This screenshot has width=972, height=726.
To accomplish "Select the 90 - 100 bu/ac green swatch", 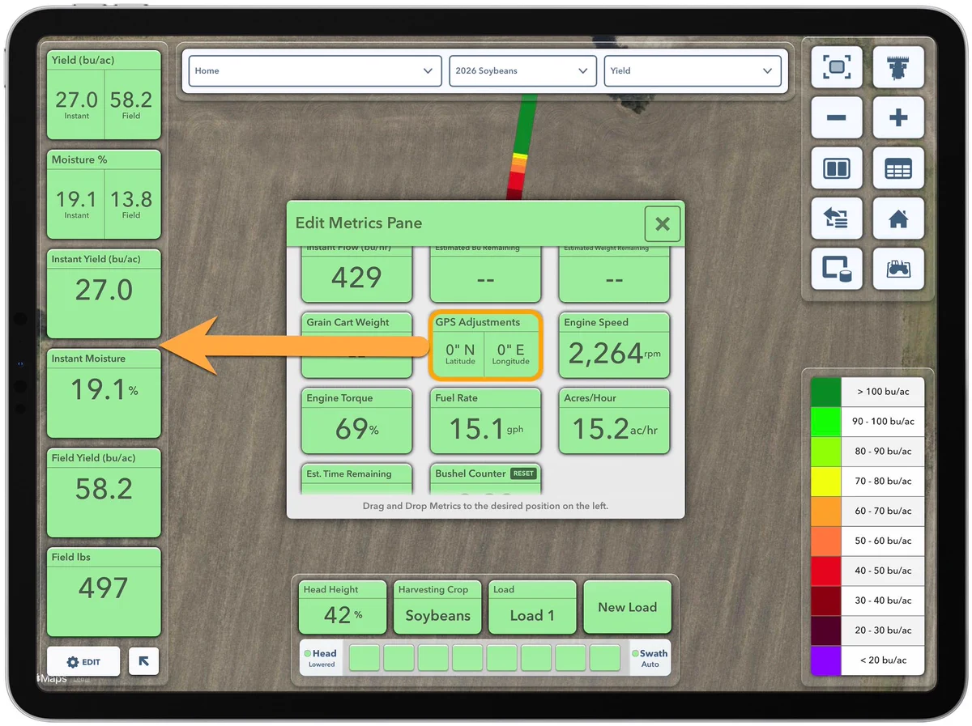I will (x=826, y=422).
